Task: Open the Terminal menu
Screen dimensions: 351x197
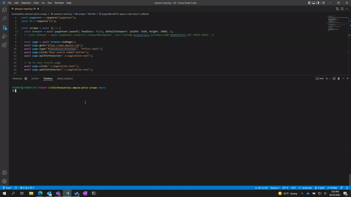Action: (x=59, y=3)
